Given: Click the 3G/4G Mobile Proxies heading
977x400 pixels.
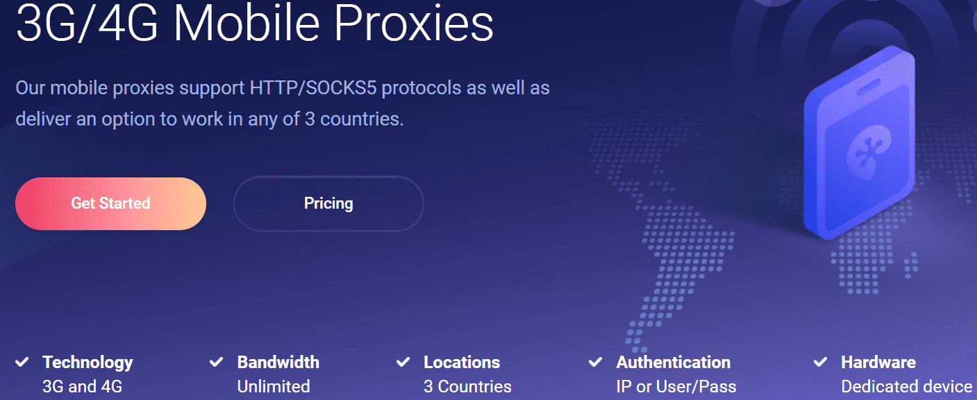Looking at the screenshot, I should tap(254, 24).
